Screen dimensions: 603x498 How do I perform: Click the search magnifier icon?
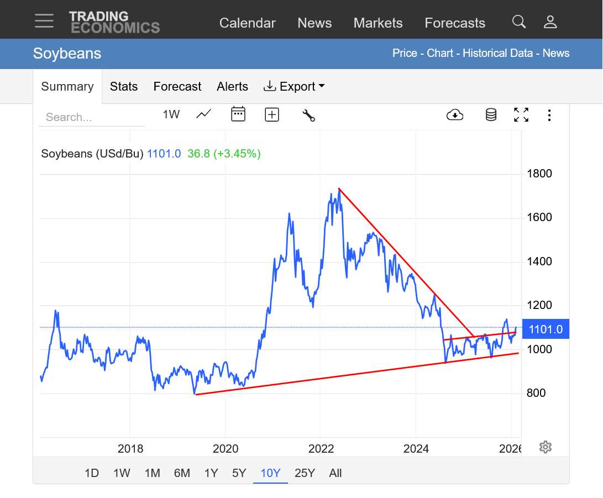point(518,22)
